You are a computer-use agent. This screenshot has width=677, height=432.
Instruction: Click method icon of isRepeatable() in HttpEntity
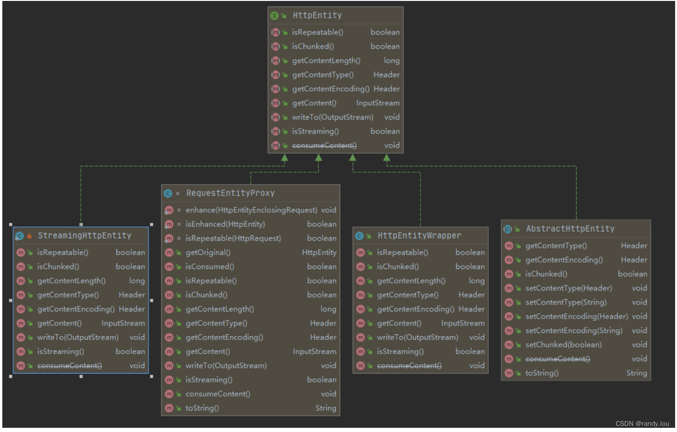click(x=276, y=32)
